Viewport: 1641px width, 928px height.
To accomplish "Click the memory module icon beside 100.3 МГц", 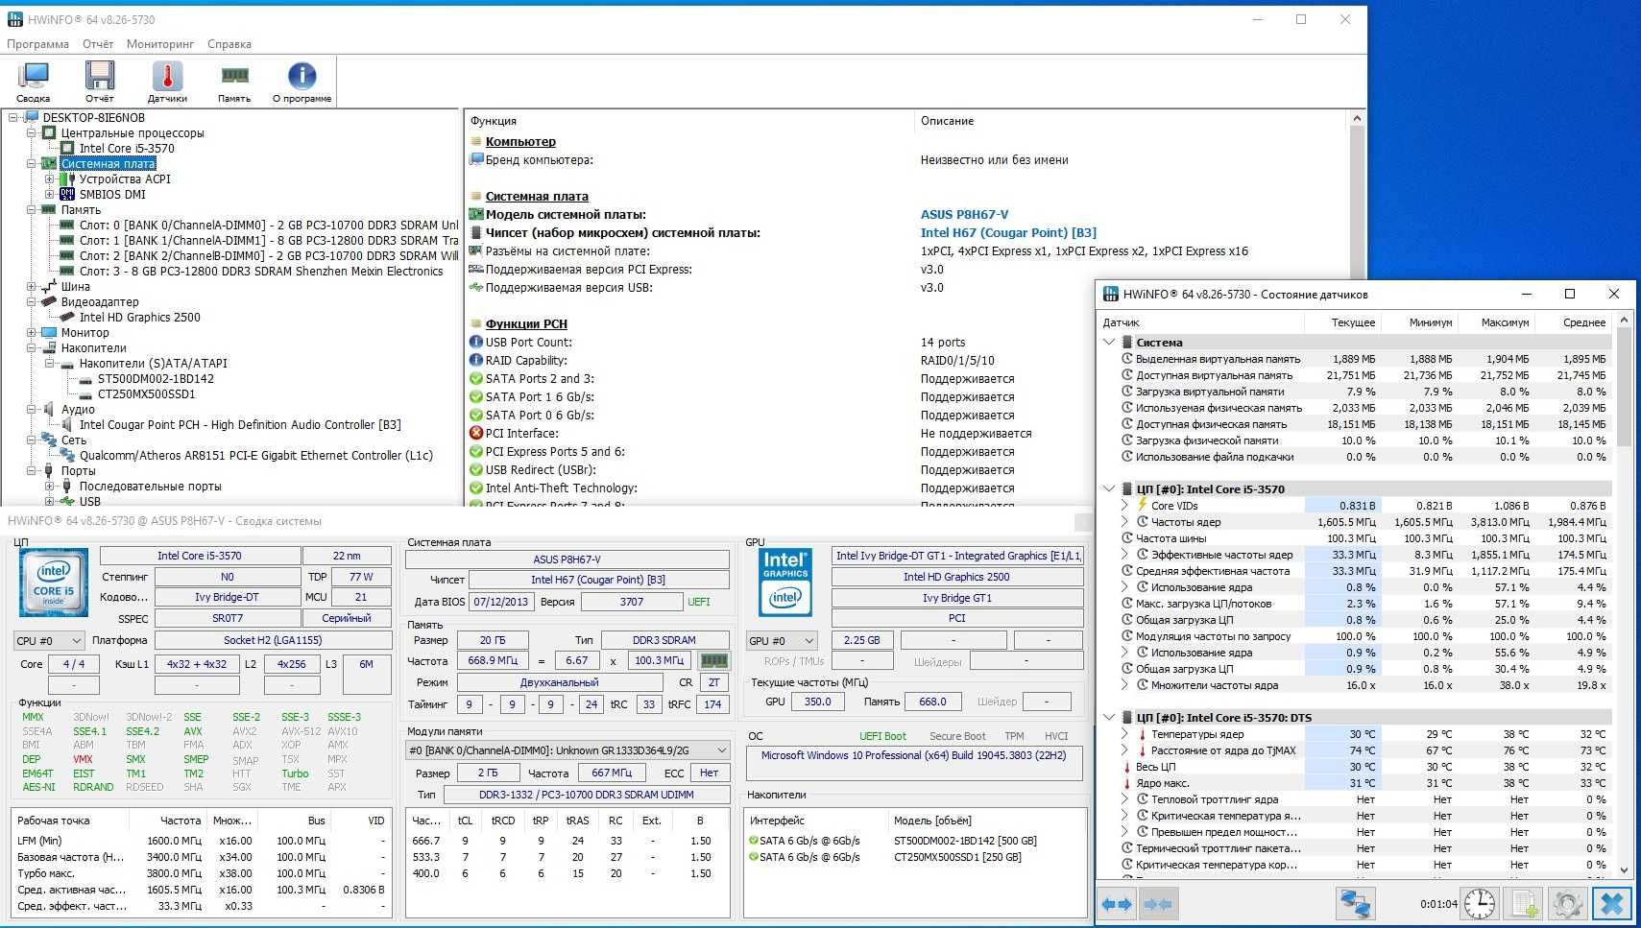I will (x=713, y=660).
